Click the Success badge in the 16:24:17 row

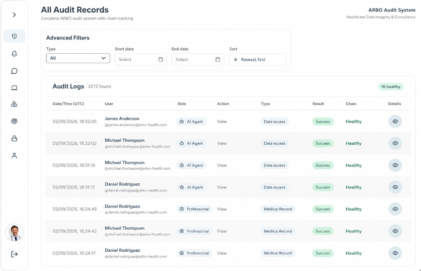click(323, 253)
